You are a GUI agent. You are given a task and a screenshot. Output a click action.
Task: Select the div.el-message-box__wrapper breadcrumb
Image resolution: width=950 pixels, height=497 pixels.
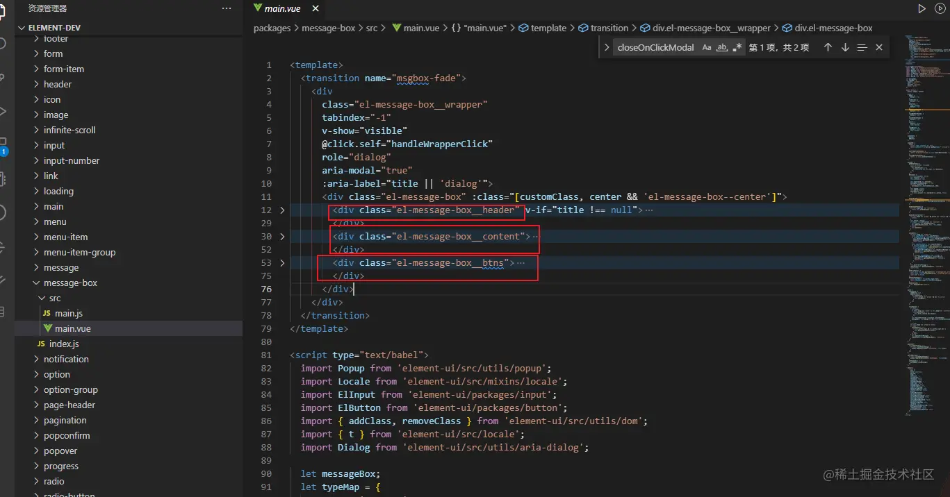click(712, 28)
